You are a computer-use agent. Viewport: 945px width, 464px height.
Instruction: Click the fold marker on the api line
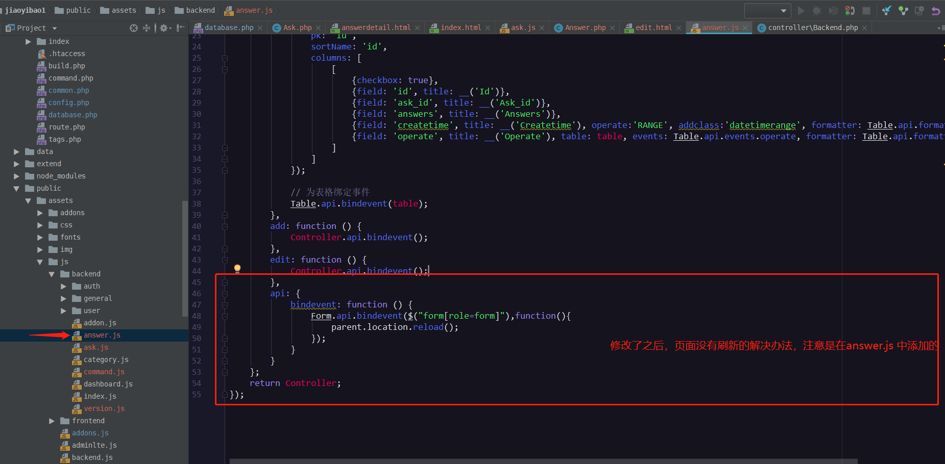pyautogui.click(x=225, y=294)
